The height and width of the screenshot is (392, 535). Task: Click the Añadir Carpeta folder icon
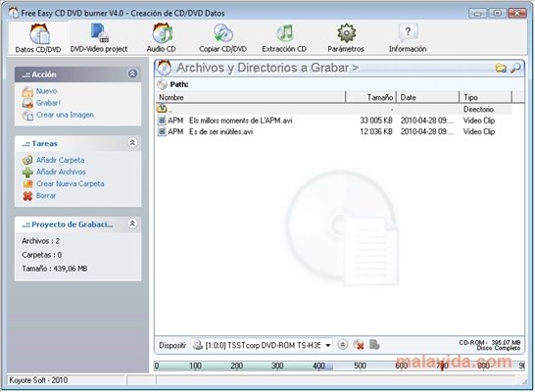tap(27, 160)
